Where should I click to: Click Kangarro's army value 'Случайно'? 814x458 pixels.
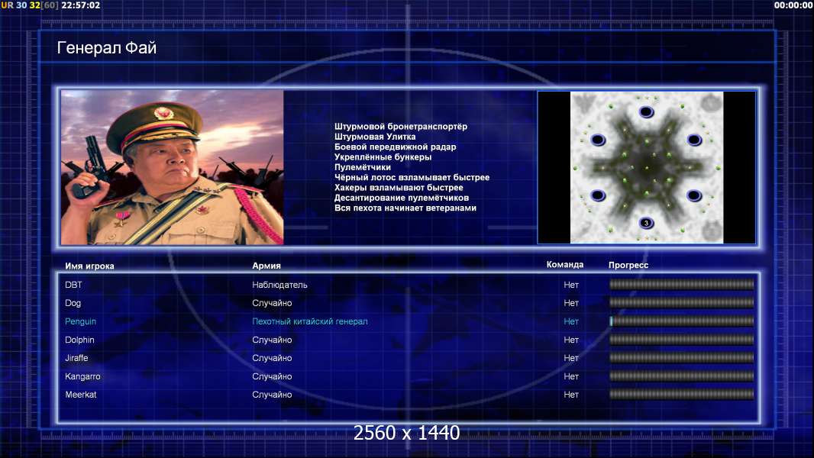[x=272, y=376]
